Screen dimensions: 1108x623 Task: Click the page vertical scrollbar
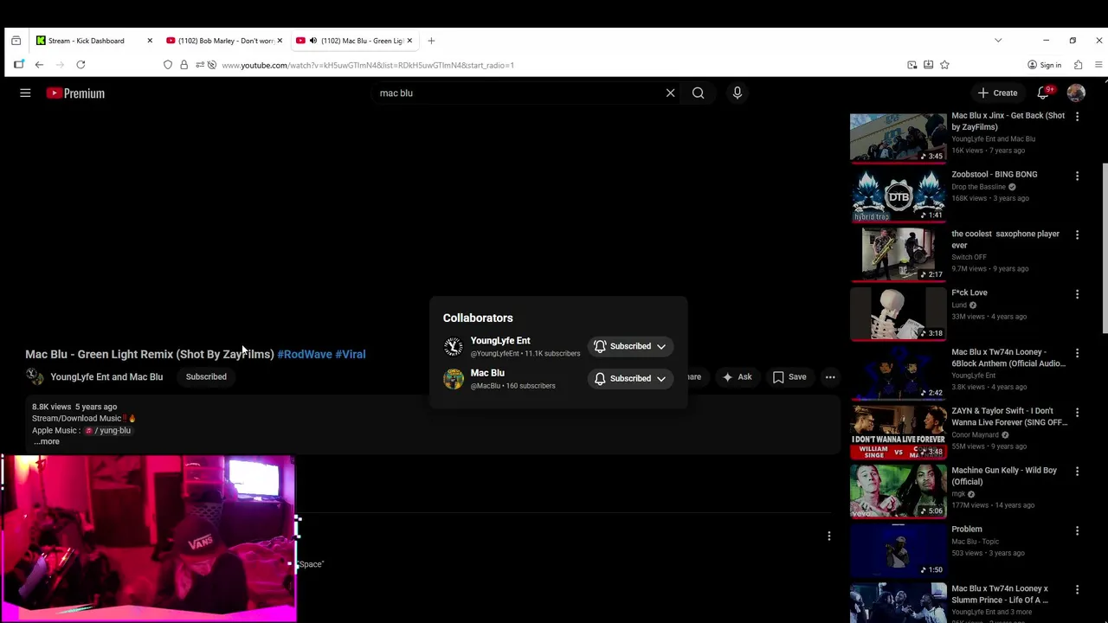coord(1104,247)
